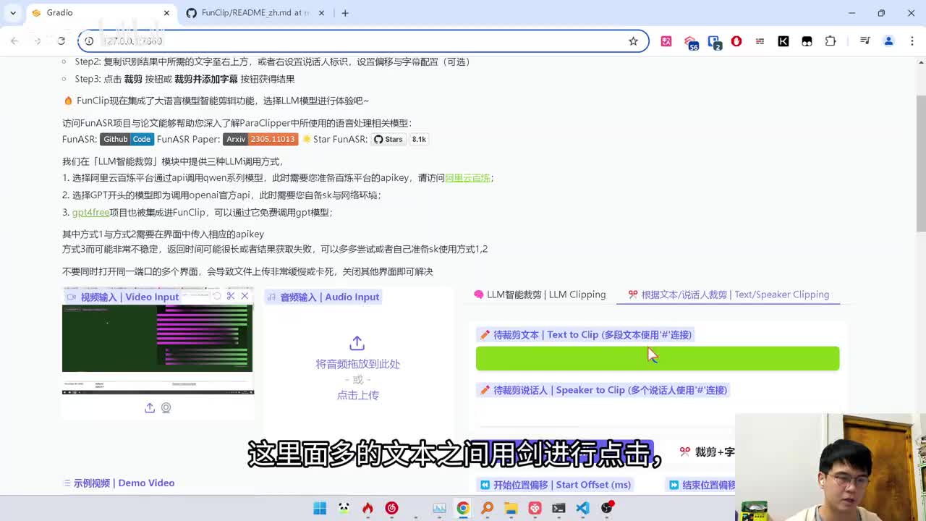926x521 pixels.
Task: Remove the uploaded video with the X icon
Action: pos(245,296)
